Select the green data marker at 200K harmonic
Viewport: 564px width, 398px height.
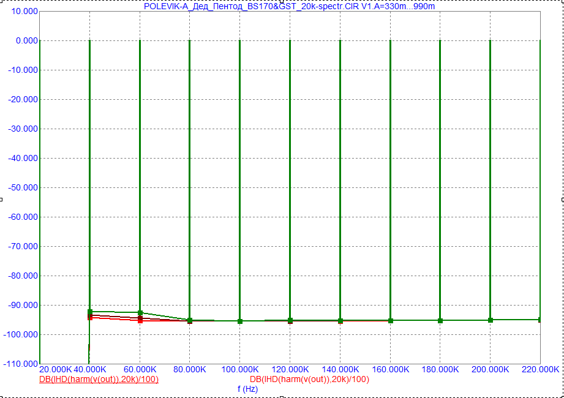[x=491, y=320]
